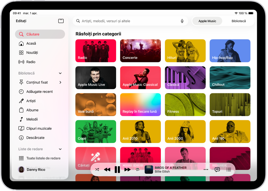The width and height of the screenshot is (268, 191).
Task: Open the Radio category tile
Action: 96,51
